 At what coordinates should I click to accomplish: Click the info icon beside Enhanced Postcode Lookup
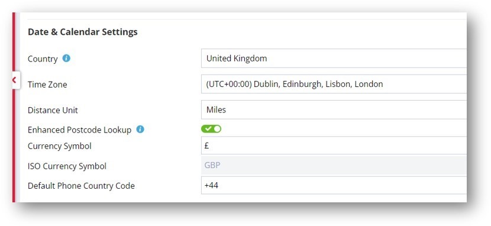[140, 130]
